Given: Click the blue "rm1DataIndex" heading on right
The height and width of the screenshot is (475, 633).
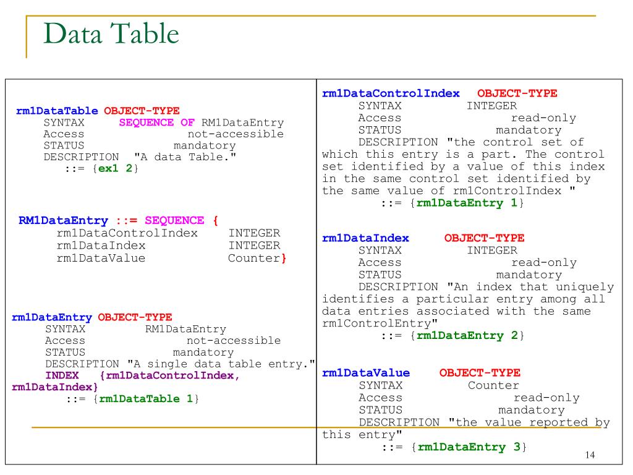Looking at the screenshot, I should coord(365,238).
